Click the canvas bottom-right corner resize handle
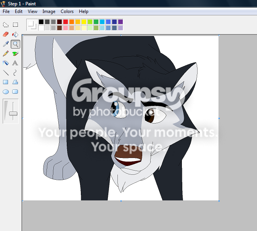This screenshot has height=231, width=257. (x=219, y=201)
